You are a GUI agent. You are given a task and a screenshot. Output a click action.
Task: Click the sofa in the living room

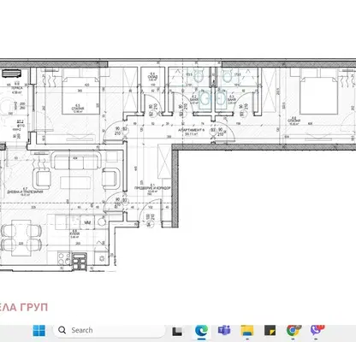click(x=76, y=161)
